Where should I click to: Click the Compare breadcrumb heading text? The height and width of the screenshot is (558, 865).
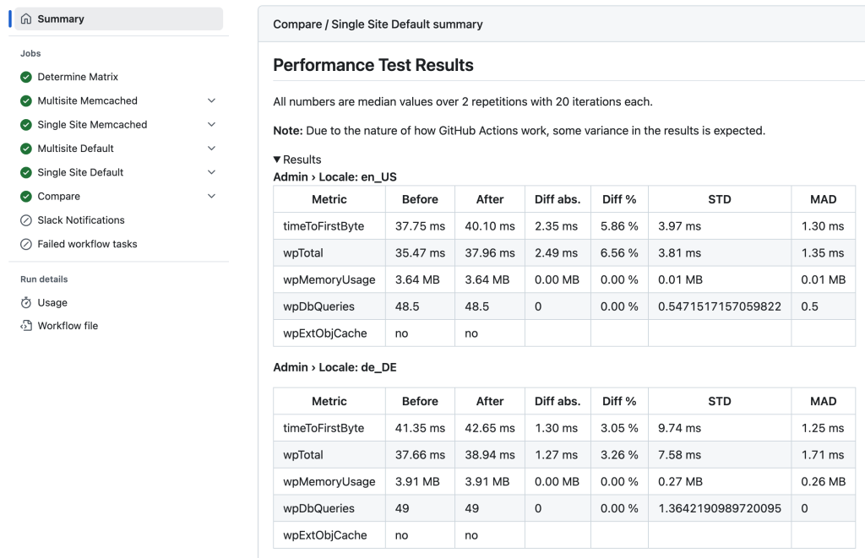[x=294, y=24]
